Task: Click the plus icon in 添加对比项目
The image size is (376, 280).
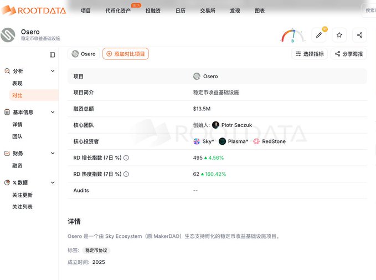Action: coord(109,54)
